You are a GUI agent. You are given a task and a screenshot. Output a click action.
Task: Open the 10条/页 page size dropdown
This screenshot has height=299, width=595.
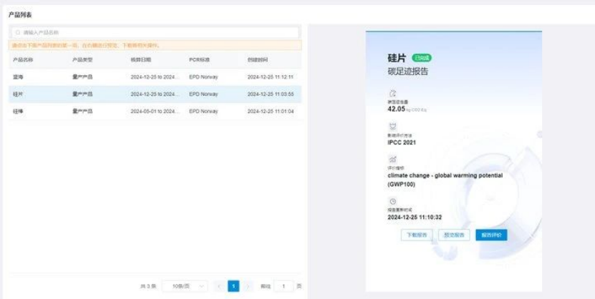(185, 286)
